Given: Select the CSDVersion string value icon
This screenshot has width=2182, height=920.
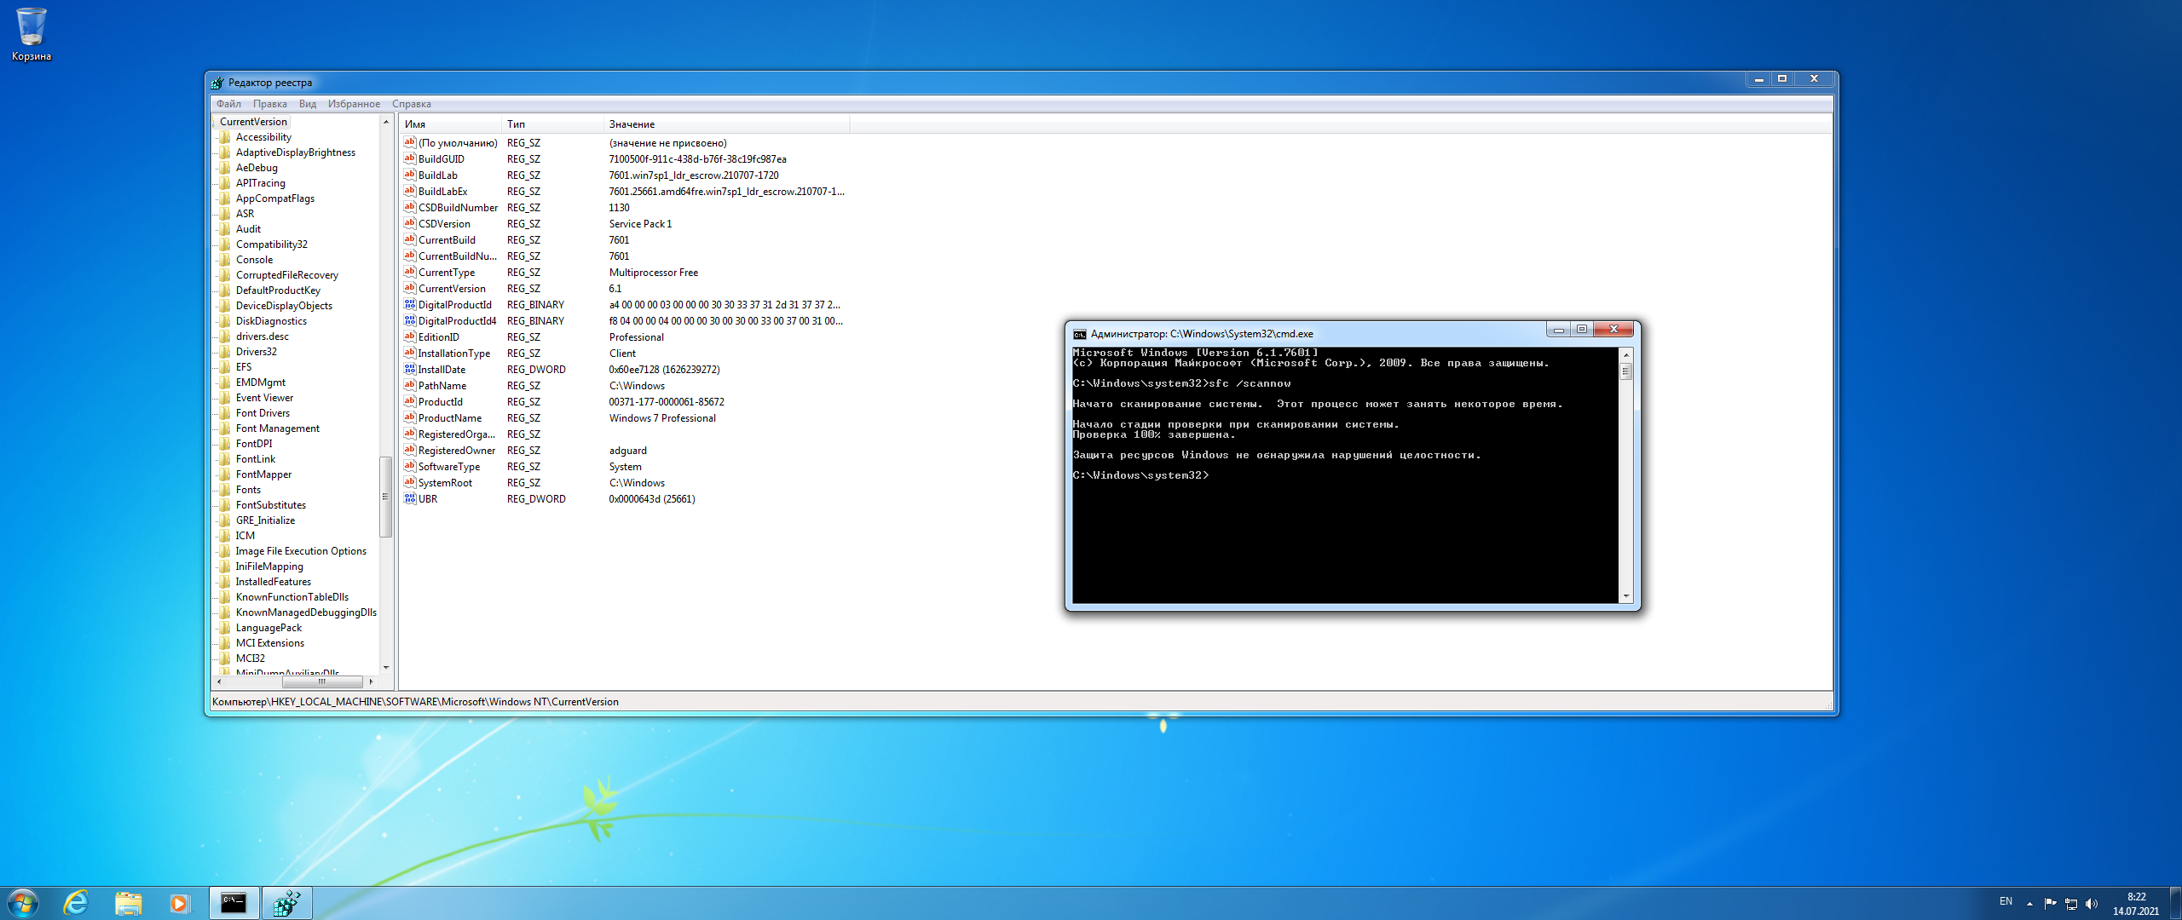Looking at the screenshot, I should [x=409, y=223].
